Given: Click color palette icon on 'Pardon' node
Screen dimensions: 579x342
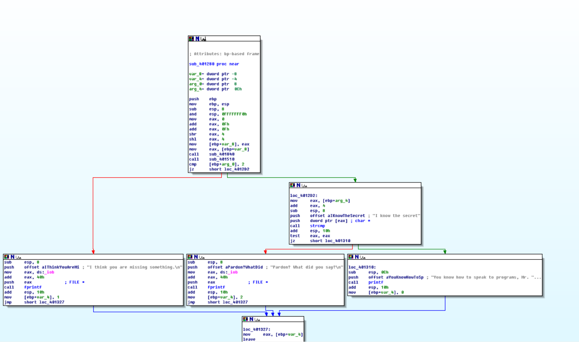Looking at the screenshot, I should (x=190, y=257).
